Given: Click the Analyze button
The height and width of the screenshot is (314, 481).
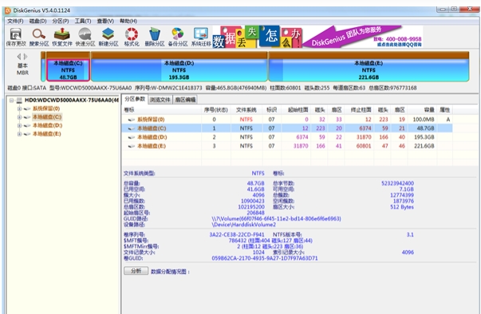Looking at the screenshot, I should [x=136, y=271].
